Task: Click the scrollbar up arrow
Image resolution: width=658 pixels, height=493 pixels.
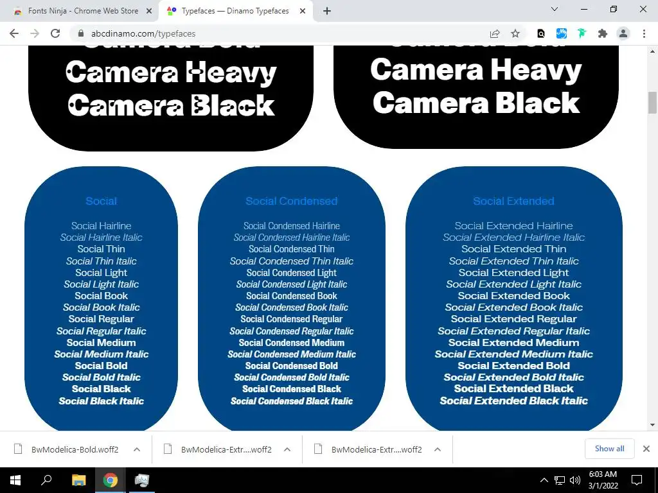Action: 652,51
